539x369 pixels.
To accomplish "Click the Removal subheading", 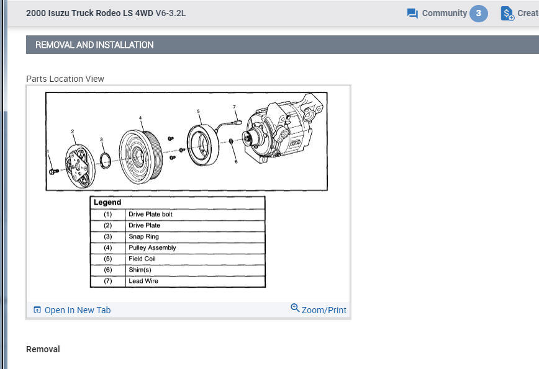I will click(43, 349).
